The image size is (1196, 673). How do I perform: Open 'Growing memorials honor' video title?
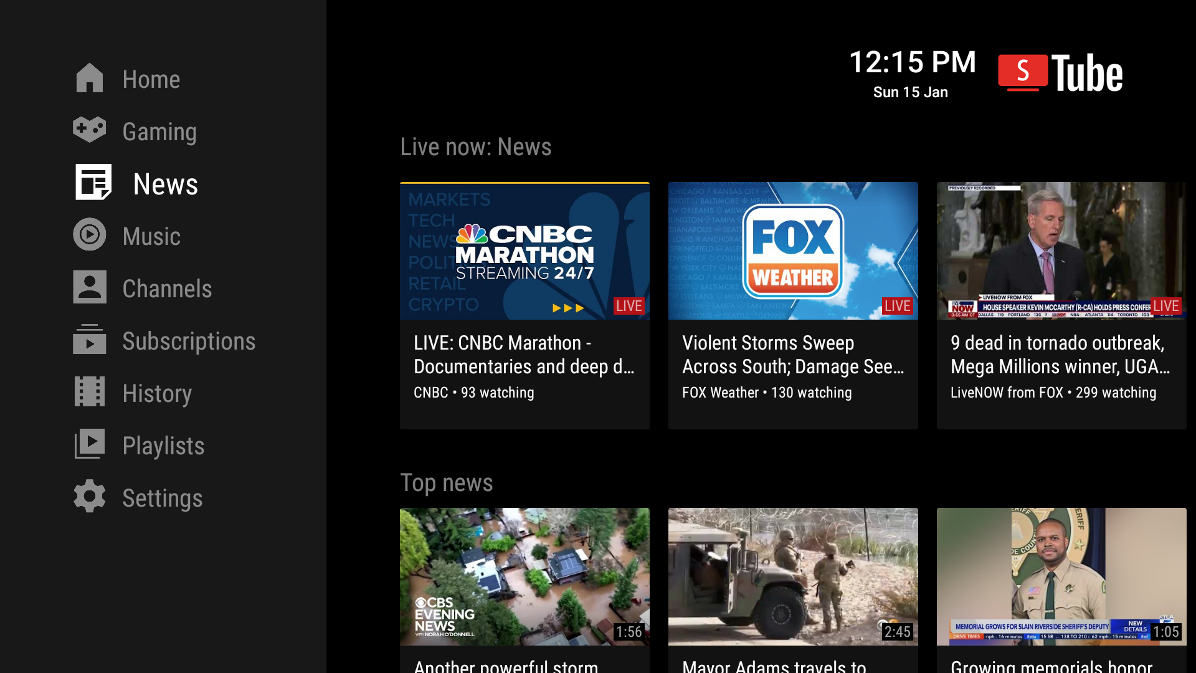(x=1051, y=666)
